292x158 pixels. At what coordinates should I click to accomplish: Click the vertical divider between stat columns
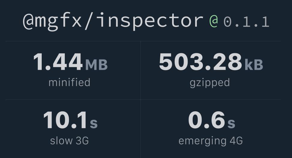141,100
